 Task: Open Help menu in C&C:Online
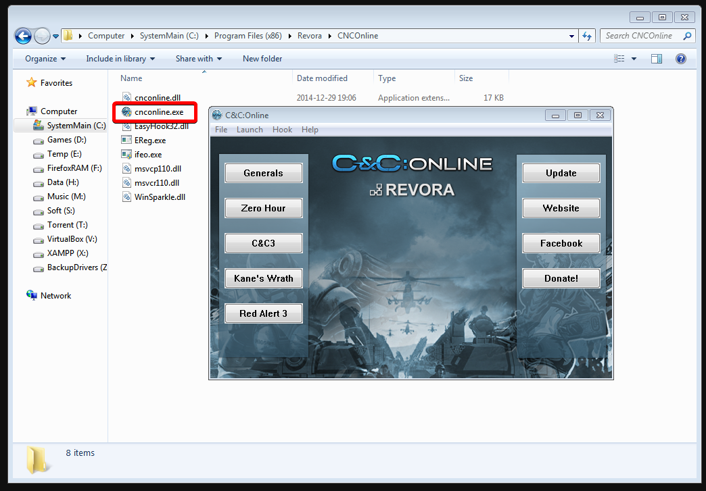click(310, 130)
